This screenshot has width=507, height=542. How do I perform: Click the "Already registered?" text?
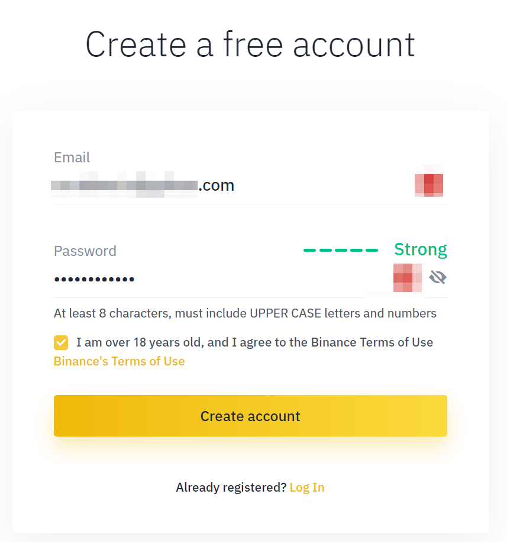231,488
